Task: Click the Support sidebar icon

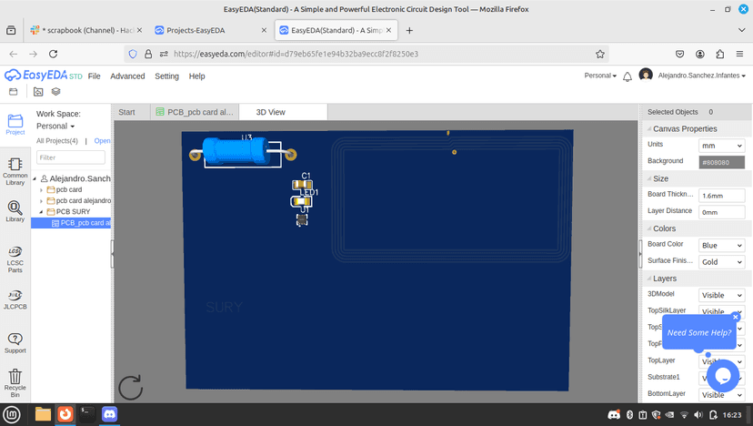Action: (x=15, y=343)
